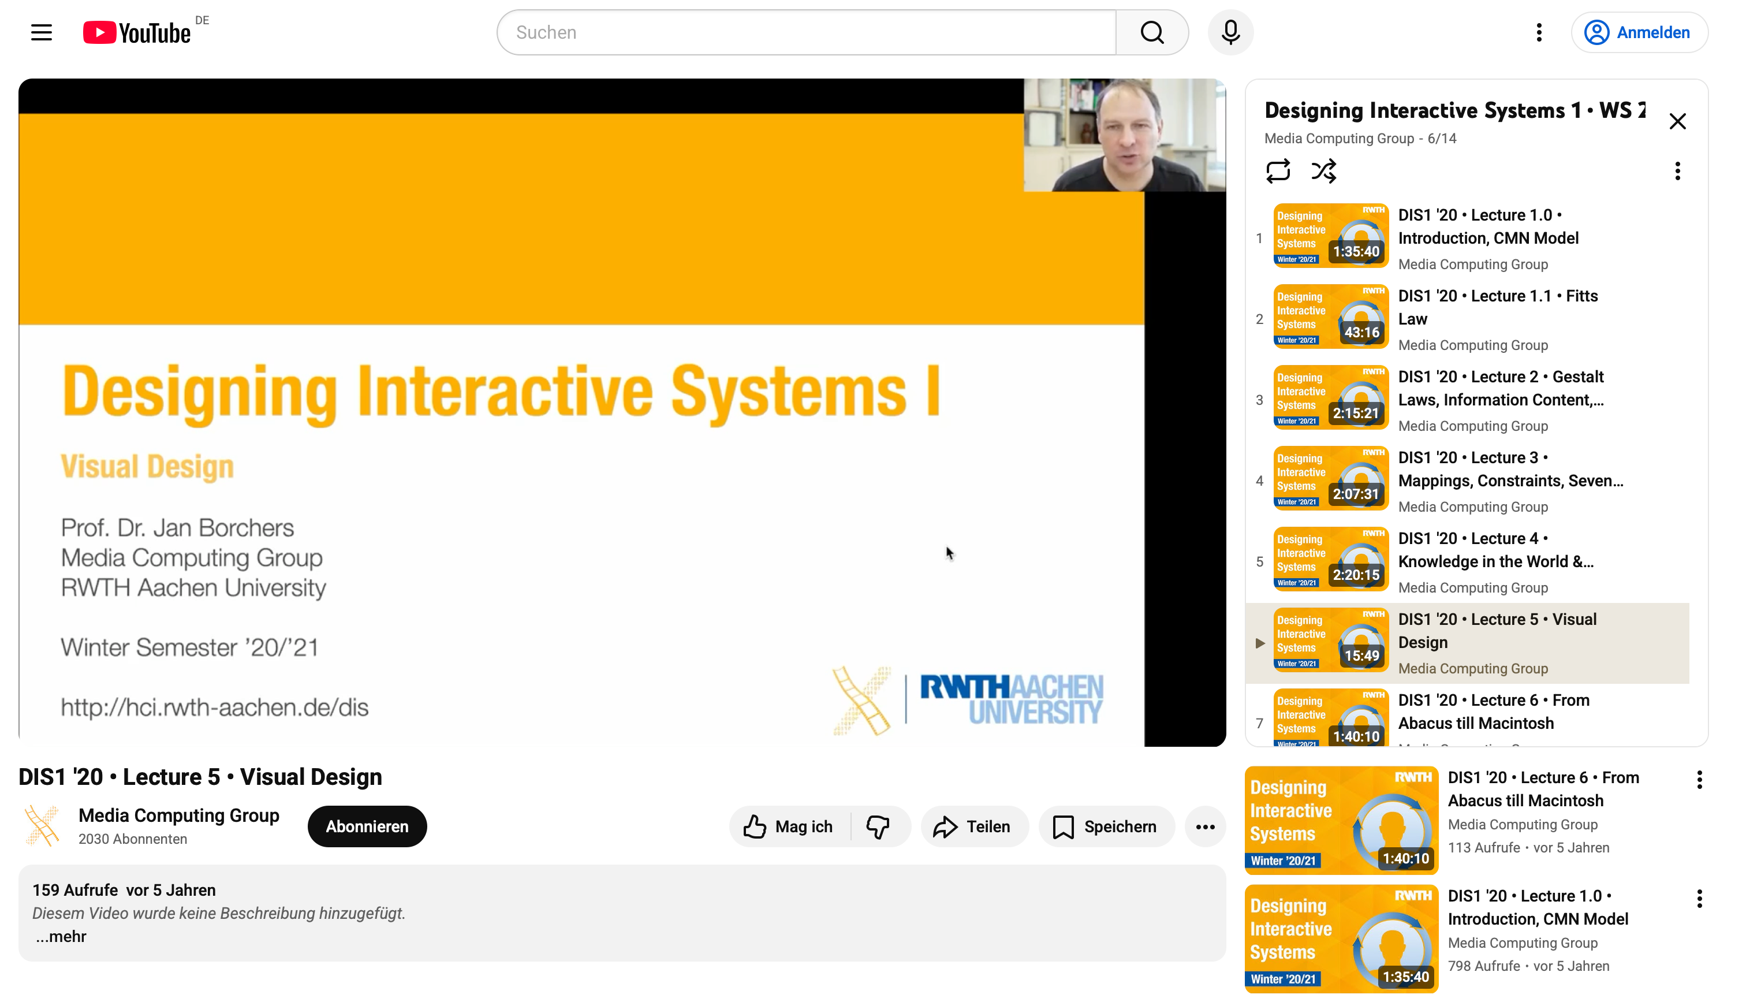Viewport: 1746px width, 998px height.
Task: Toggle playlist loop
Action: 1277,171
